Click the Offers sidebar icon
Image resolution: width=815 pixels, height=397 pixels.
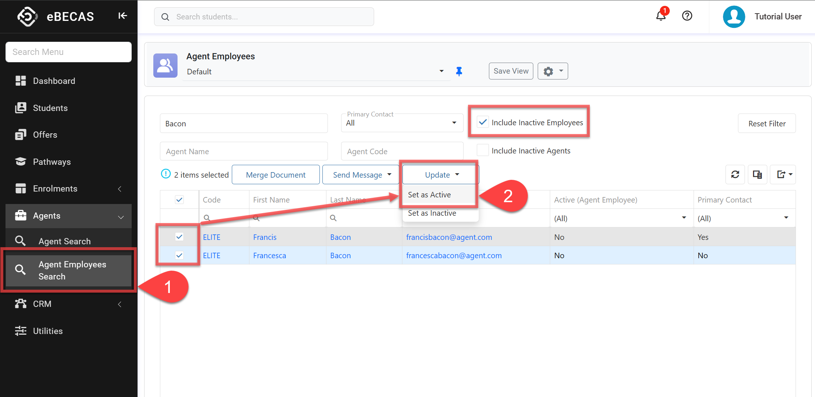click(x=21, y=135)
